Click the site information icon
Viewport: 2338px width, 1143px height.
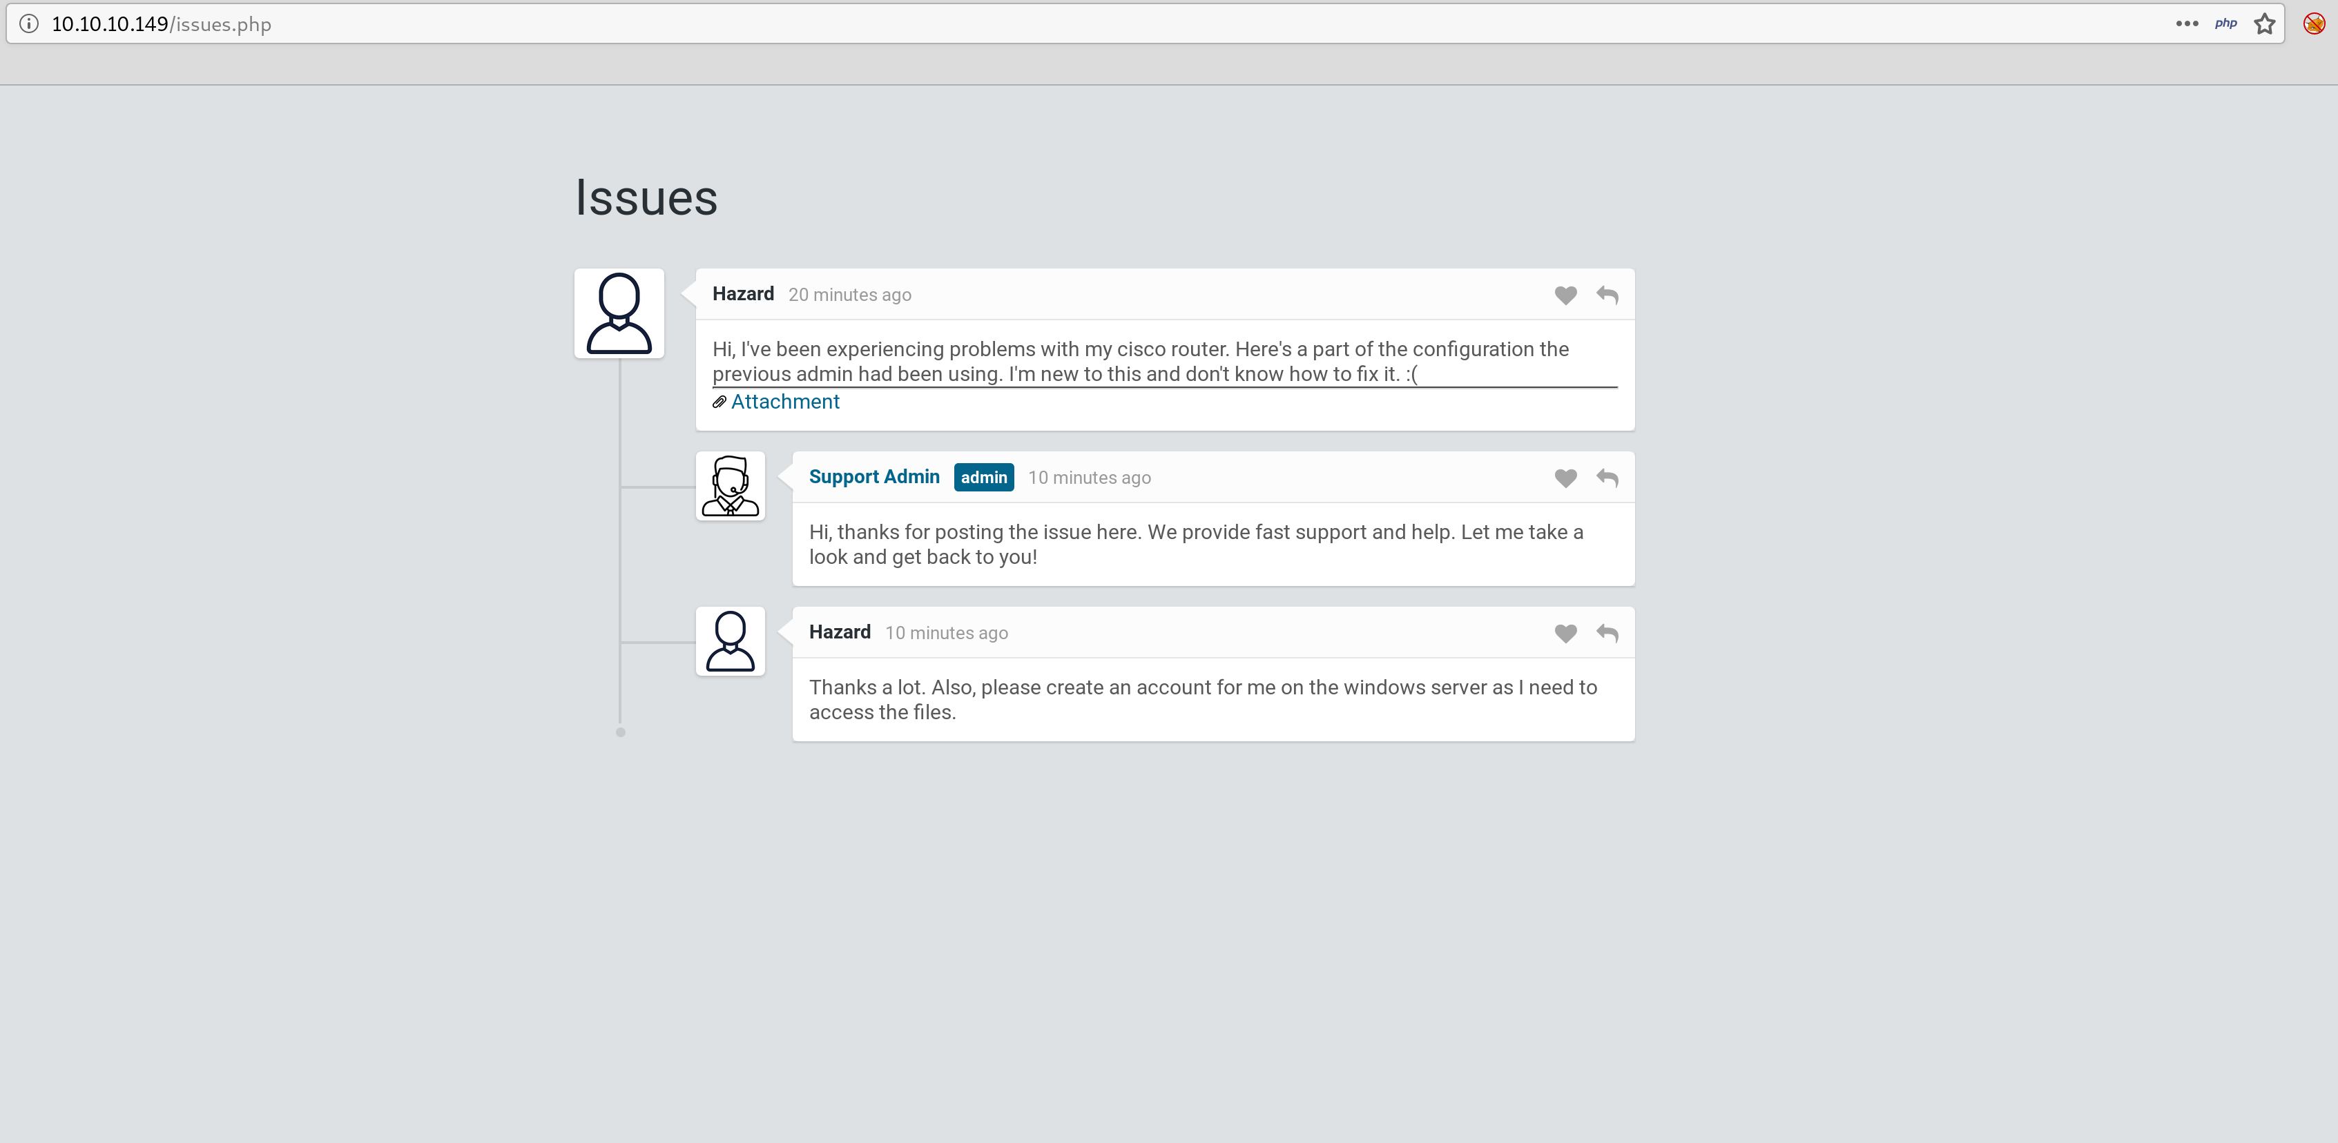tap(29, 23)
